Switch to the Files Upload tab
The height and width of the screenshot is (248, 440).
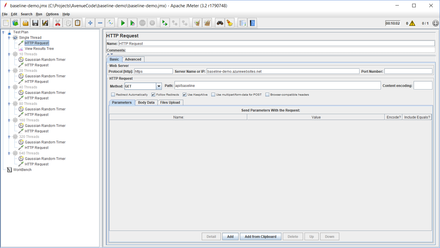click(170, 103)
